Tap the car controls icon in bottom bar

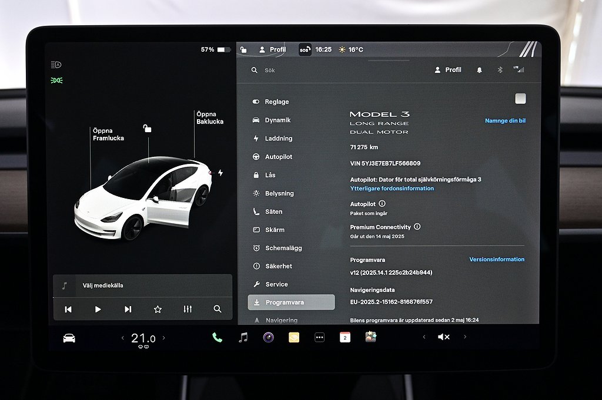click(x=69, y=338)
